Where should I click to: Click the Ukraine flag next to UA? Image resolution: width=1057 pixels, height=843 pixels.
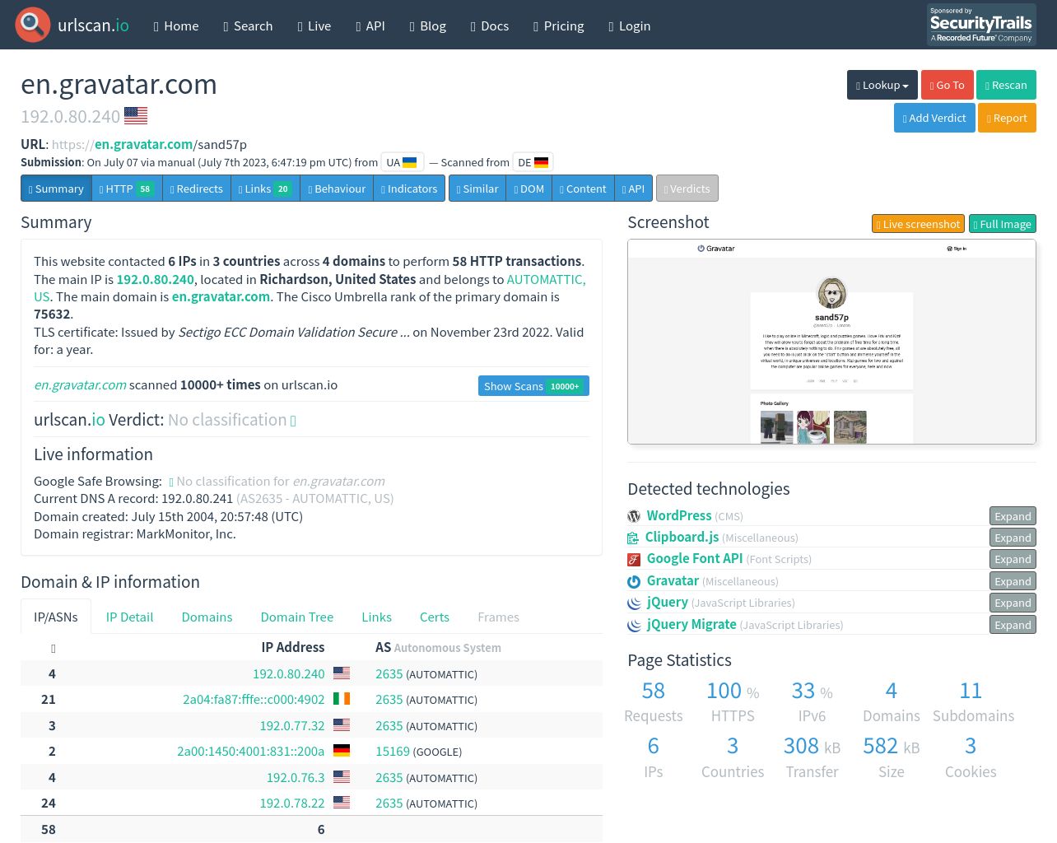[409, 162]
